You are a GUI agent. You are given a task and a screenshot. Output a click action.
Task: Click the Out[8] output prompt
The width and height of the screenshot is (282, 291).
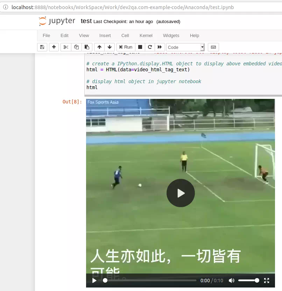click(72, 102)
